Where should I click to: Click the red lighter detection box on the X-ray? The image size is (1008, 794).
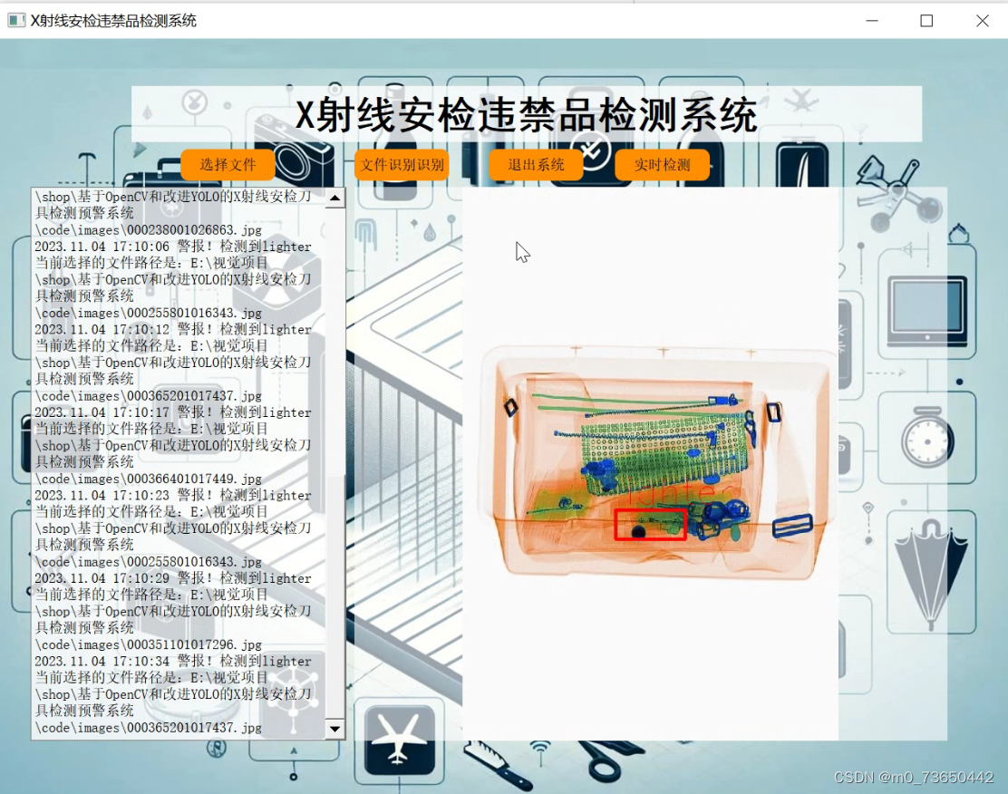pyautogui.click(x=649, y=525)
